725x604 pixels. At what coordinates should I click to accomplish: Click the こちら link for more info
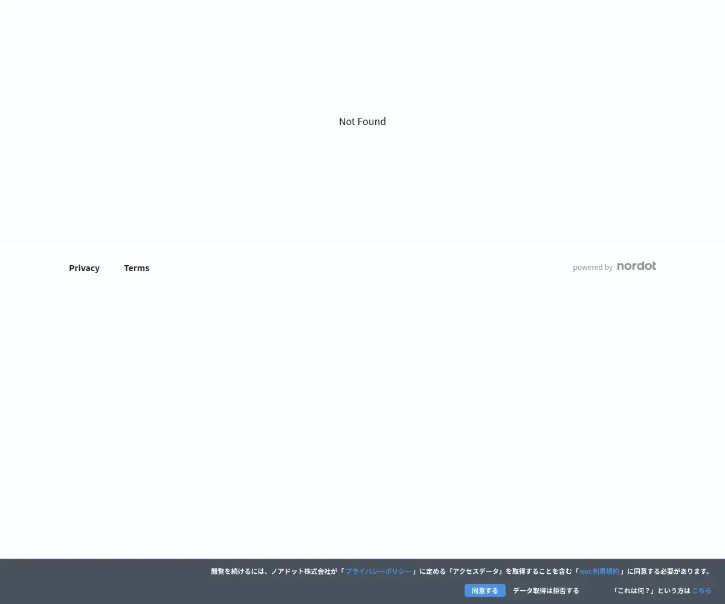[x=701, y=591]
